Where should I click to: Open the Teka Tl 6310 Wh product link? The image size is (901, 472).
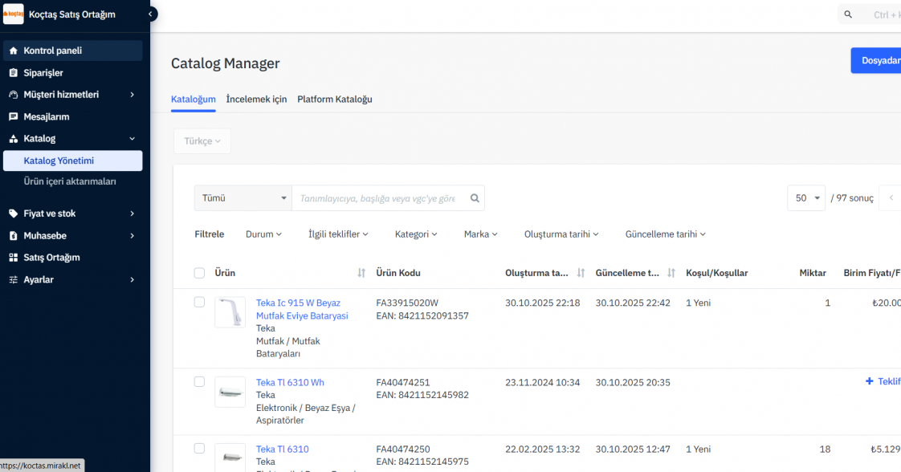290,383
